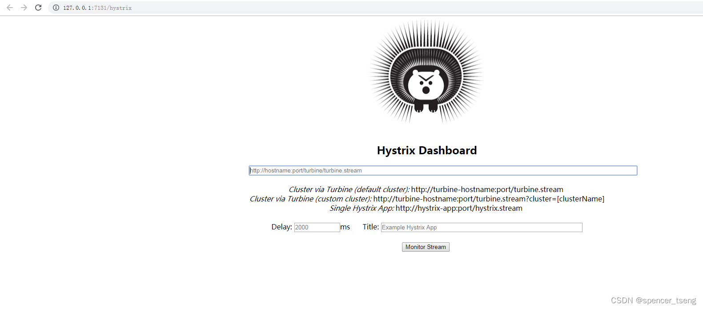Go back using the browser back arrow

(10, 8)
